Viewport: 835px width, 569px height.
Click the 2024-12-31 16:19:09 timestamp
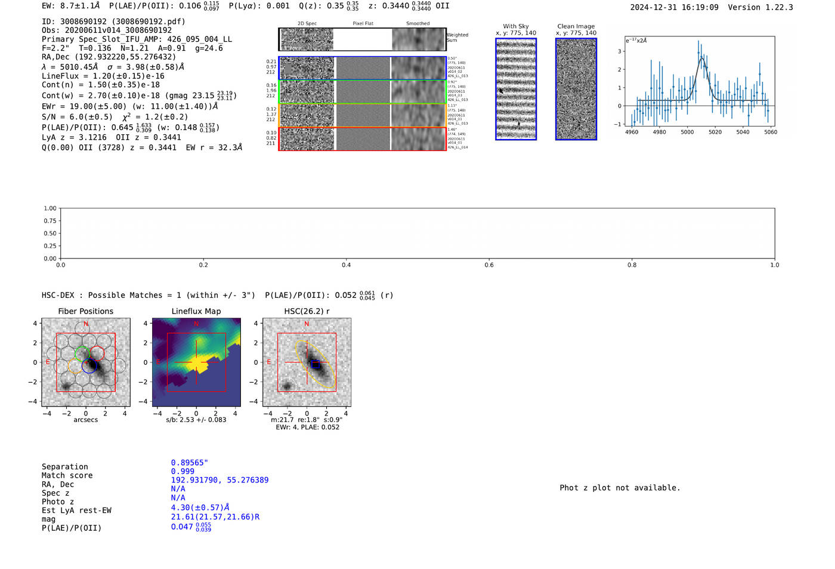(x=675, y=8)
